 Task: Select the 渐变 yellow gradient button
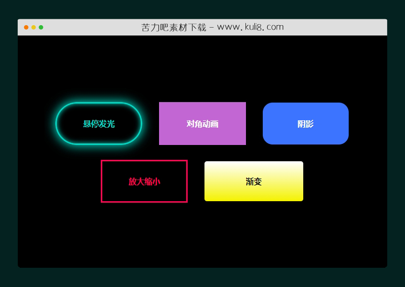253,181
